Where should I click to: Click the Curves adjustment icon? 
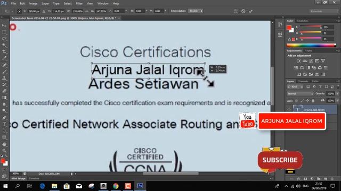tap(311, 61)
